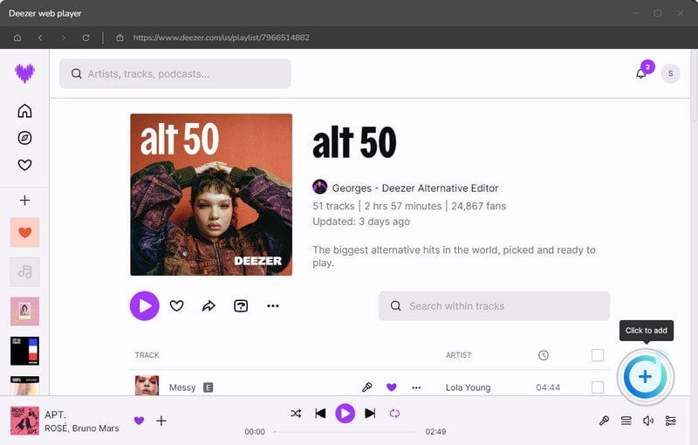The image size is (698, 445).
Task: Add APT. to a playlist
Action: [x=161, y=421]
